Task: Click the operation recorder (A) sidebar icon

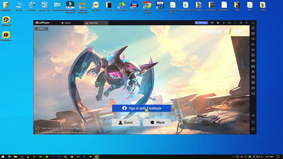Action: [x=253, y=55]
